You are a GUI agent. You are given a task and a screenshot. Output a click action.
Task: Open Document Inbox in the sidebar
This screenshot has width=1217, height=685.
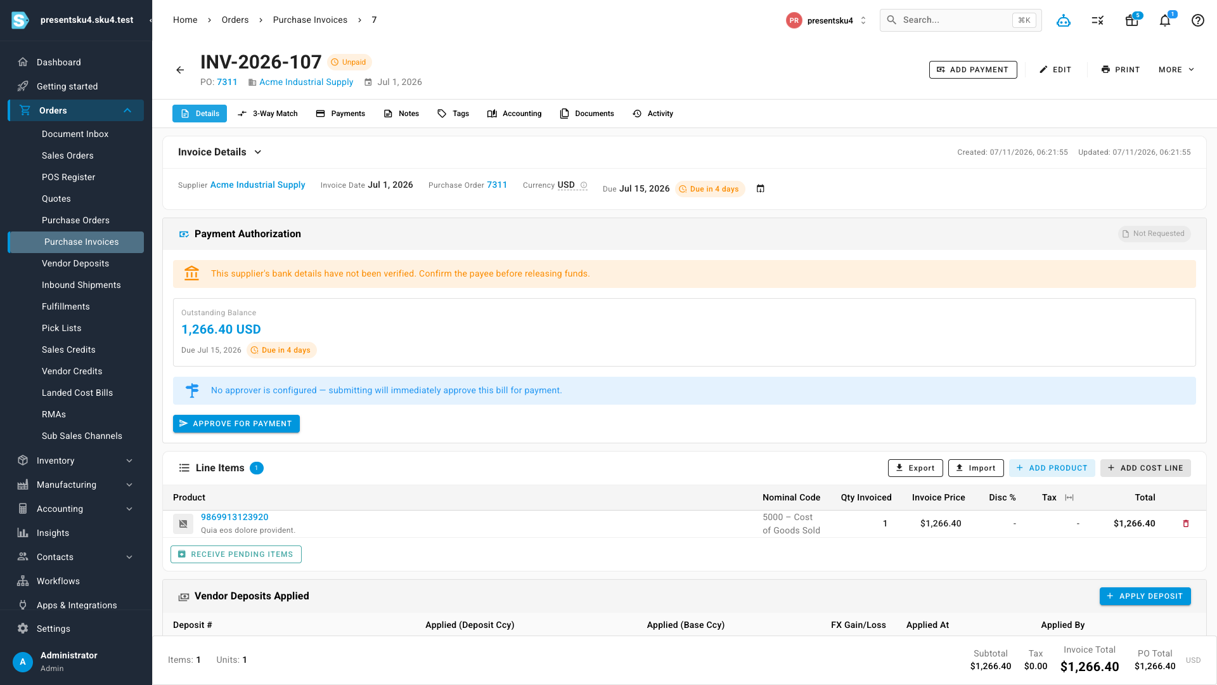[x=76, y=134]
